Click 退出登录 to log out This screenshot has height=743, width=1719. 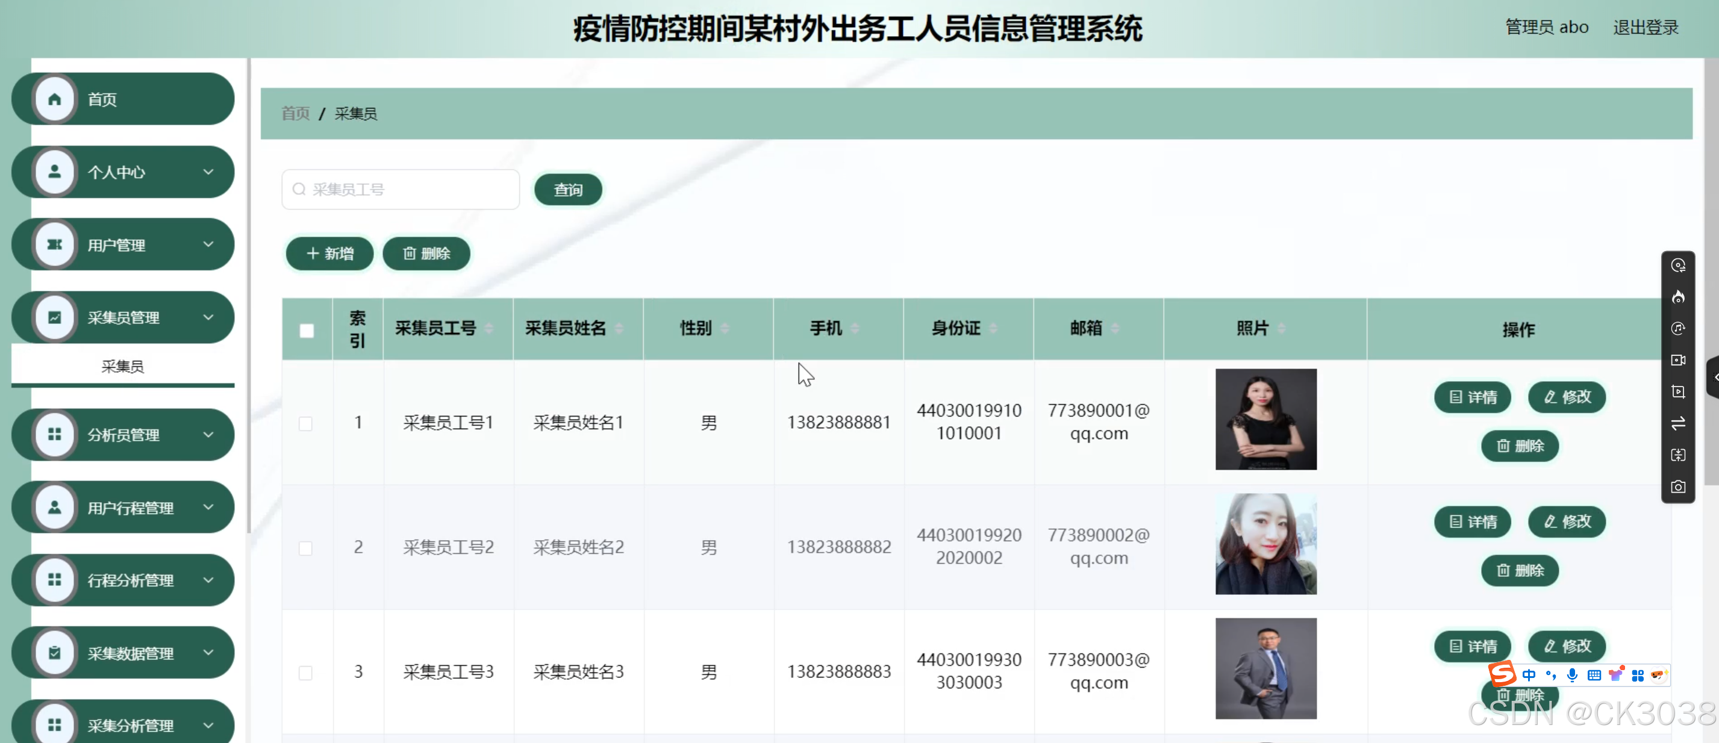point(1645,27)
